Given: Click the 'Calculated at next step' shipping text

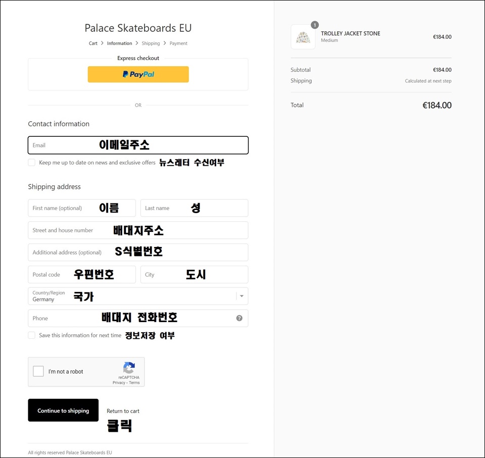Looking at the screenshot, I should 428,81.
